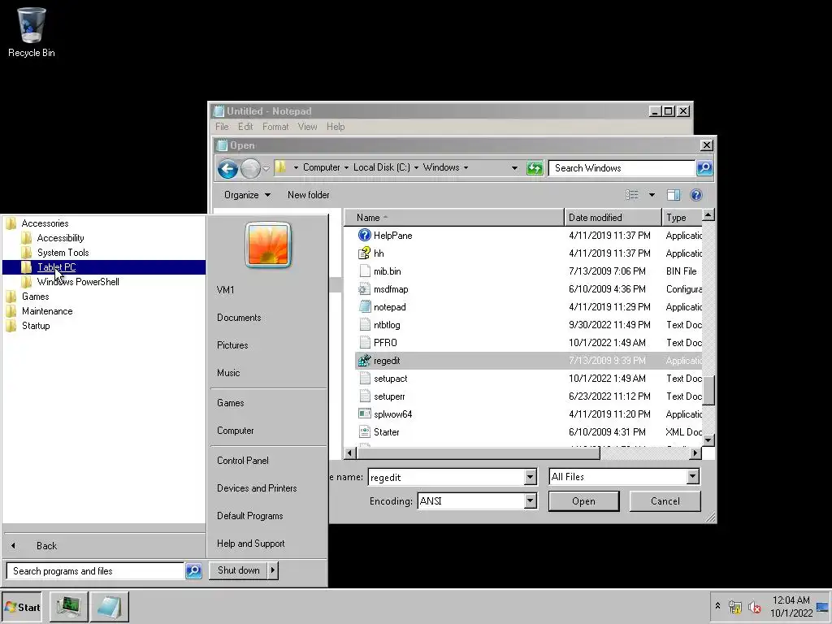The width and height of the screenshot is (832, 624).
Task: Click Back in the Start menu
Action: tap(46, 545)
